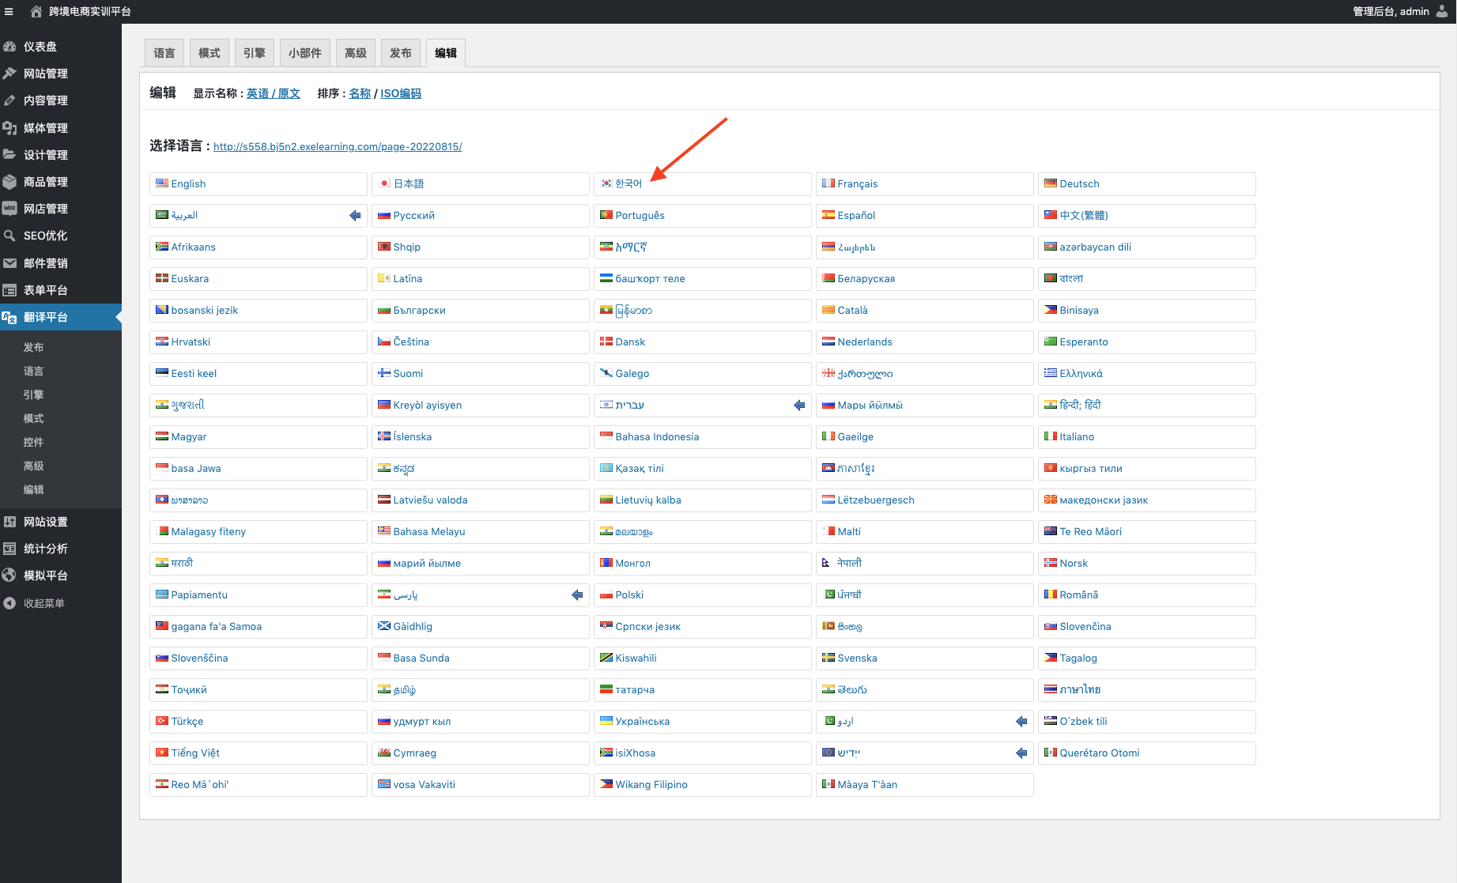
Task: Click the 网站管理 pin icon in sidebar
Action: (x=9, y=74)
